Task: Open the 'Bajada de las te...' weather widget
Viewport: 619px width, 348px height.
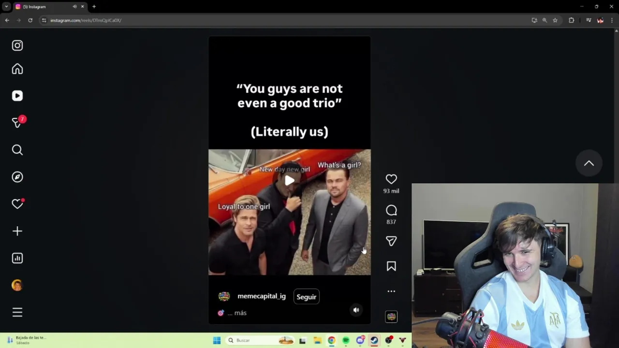Action: click(x=27, y=340)
